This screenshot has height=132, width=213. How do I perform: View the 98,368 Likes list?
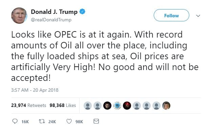tap(63, 105)
